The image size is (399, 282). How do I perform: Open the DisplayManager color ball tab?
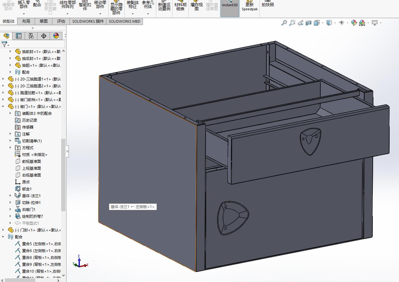(56, 36)
